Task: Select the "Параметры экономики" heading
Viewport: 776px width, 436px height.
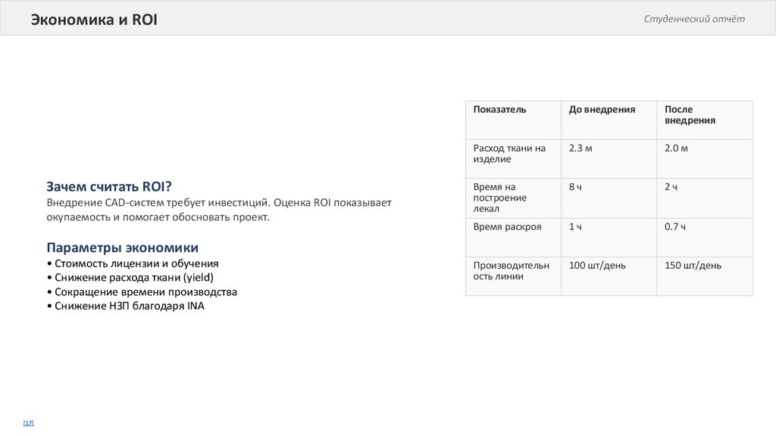Action: click(123, 248)
